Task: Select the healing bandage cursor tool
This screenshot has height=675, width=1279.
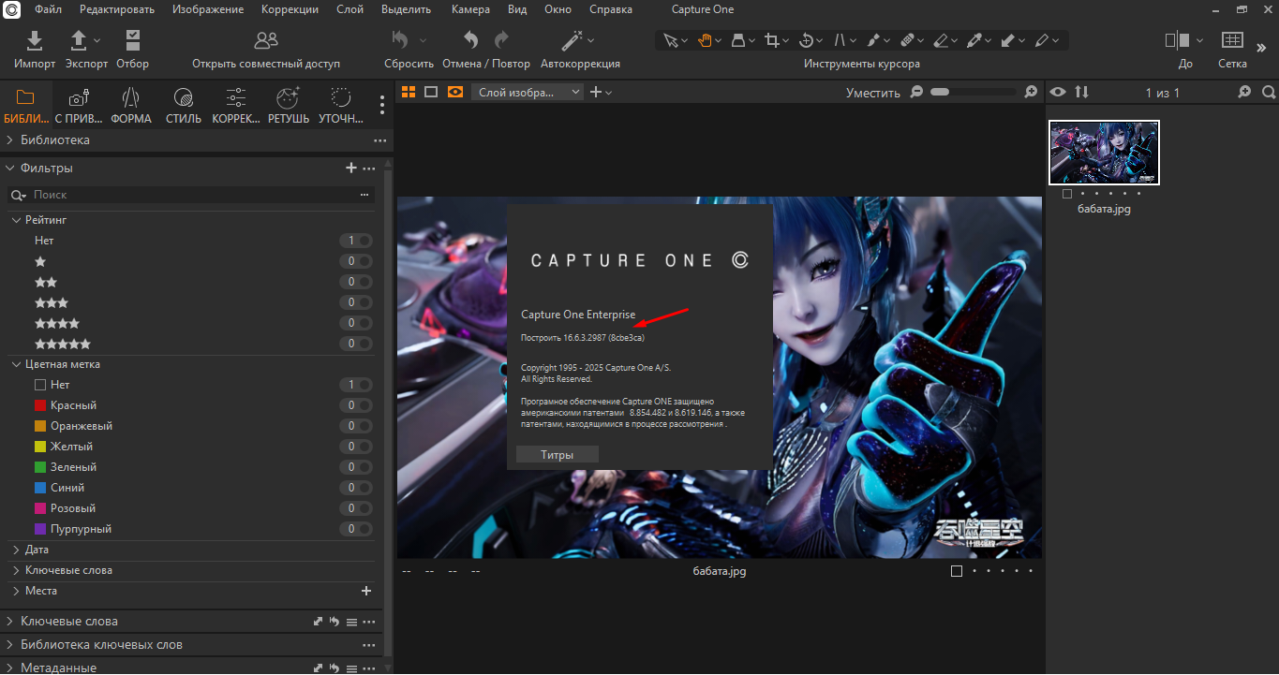Action: tap(907, 40)
